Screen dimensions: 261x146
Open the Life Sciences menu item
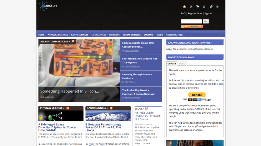click(99, 35)
